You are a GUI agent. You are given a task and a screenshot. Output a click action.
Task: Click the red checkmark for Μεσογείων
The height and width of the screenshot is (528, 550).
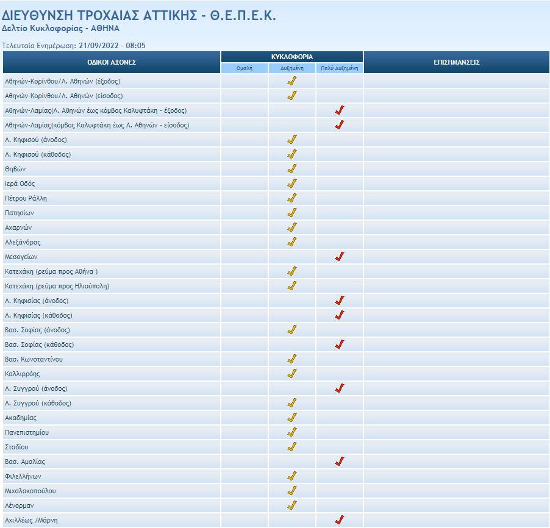tap(340, 257)
